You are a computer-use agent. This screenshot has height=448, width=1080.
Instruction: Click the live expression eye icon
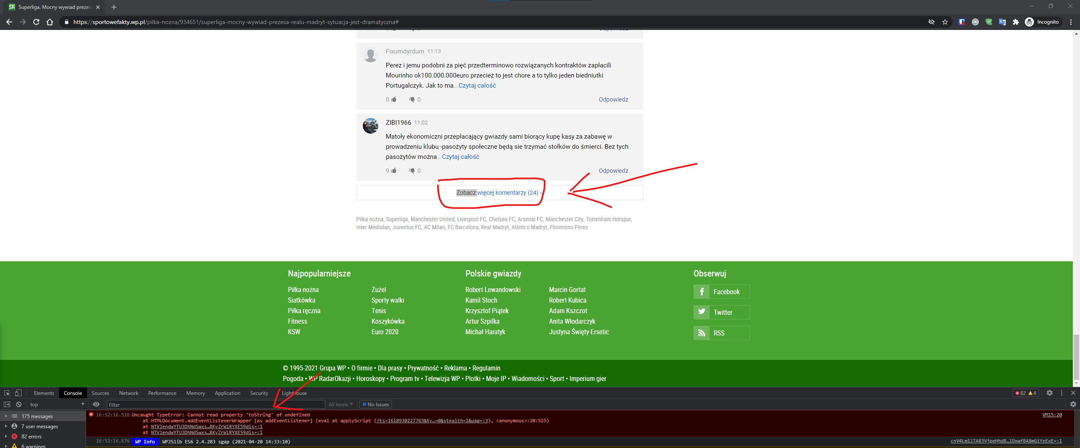pos(96,404)
